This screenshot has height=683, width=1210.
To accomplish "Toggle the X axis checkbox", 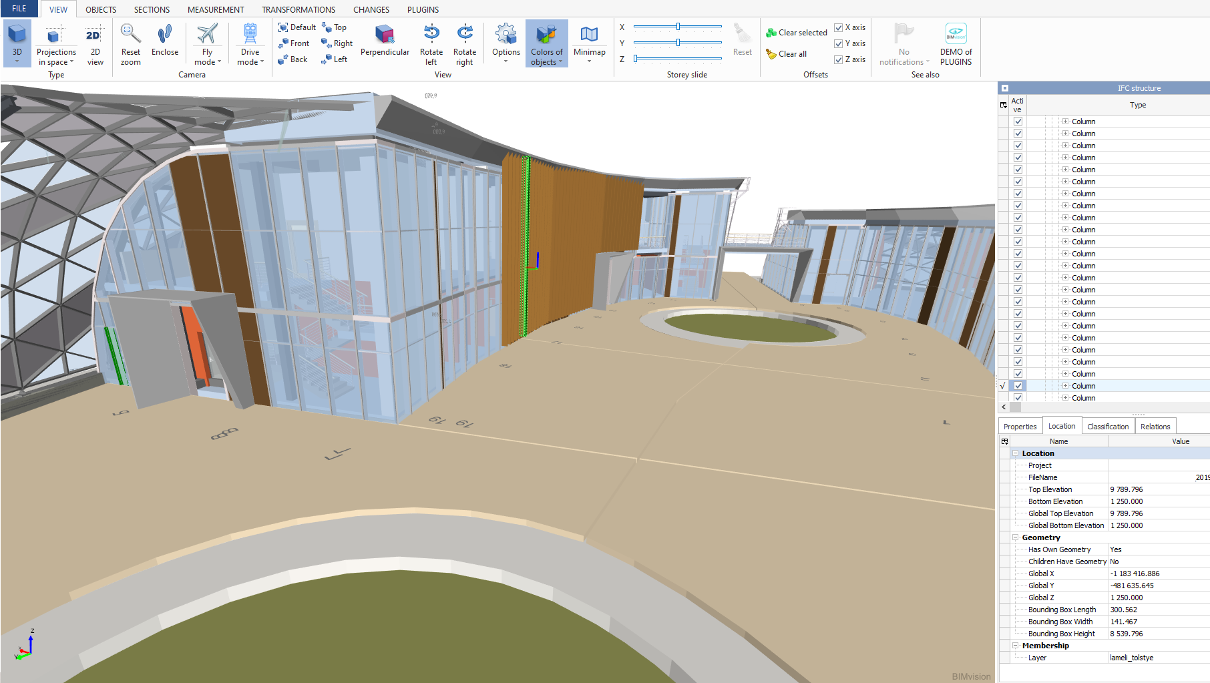I will click(x=839, y=27).
